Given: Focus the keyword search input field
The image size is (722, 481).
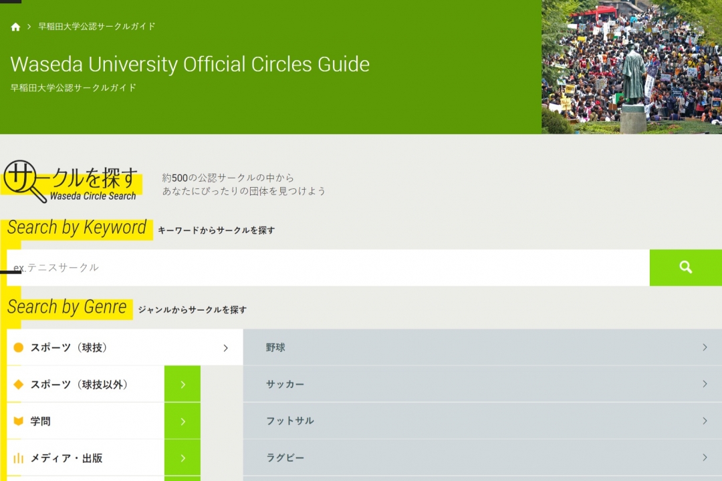Looking at the screenshot, I should pyautogui.click(x=328, y=267).
